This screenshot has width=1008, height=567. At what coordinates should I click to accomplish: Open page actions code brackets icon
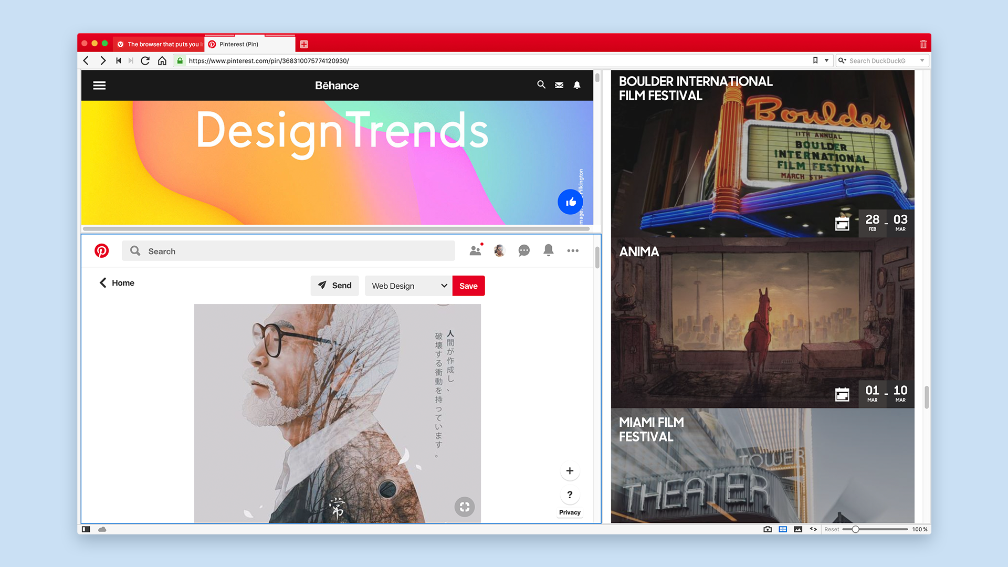(x=813, y=529)
